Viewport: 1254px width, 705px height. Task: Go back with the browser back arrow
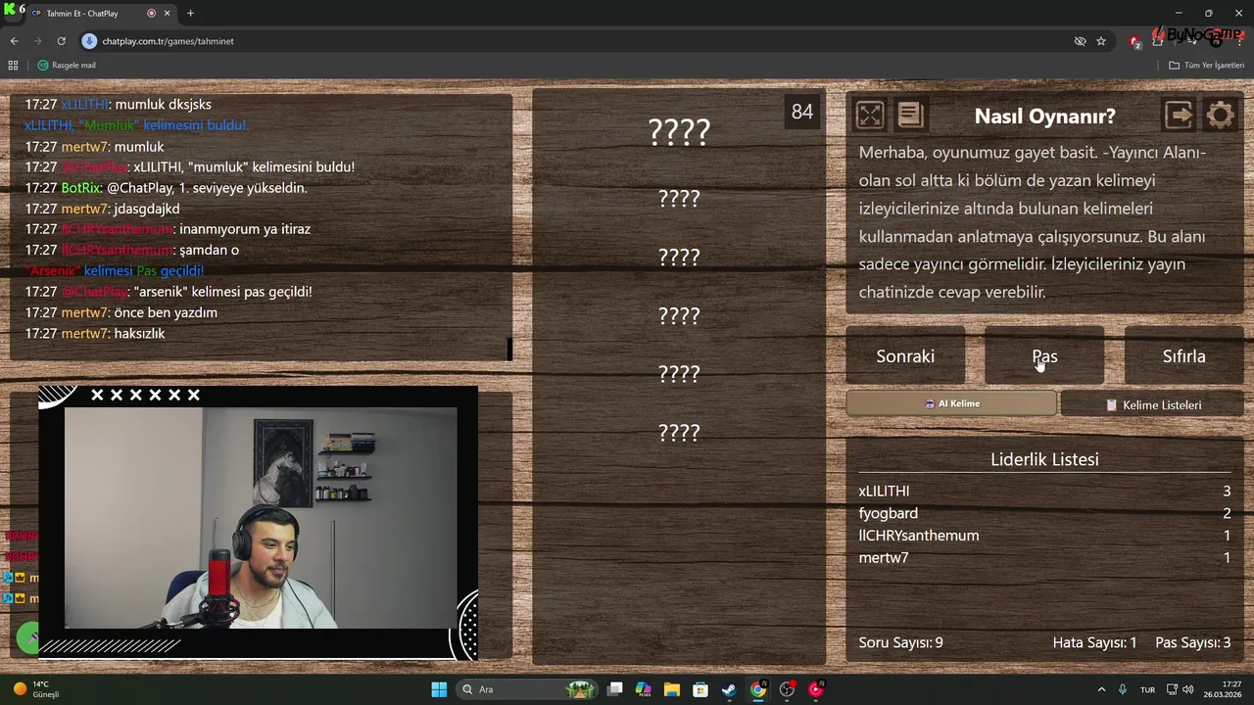[x=14, y=41]
